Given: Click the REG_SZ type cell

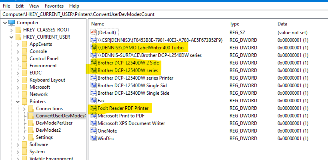Looking at the screenshot, I should (237, 33).
